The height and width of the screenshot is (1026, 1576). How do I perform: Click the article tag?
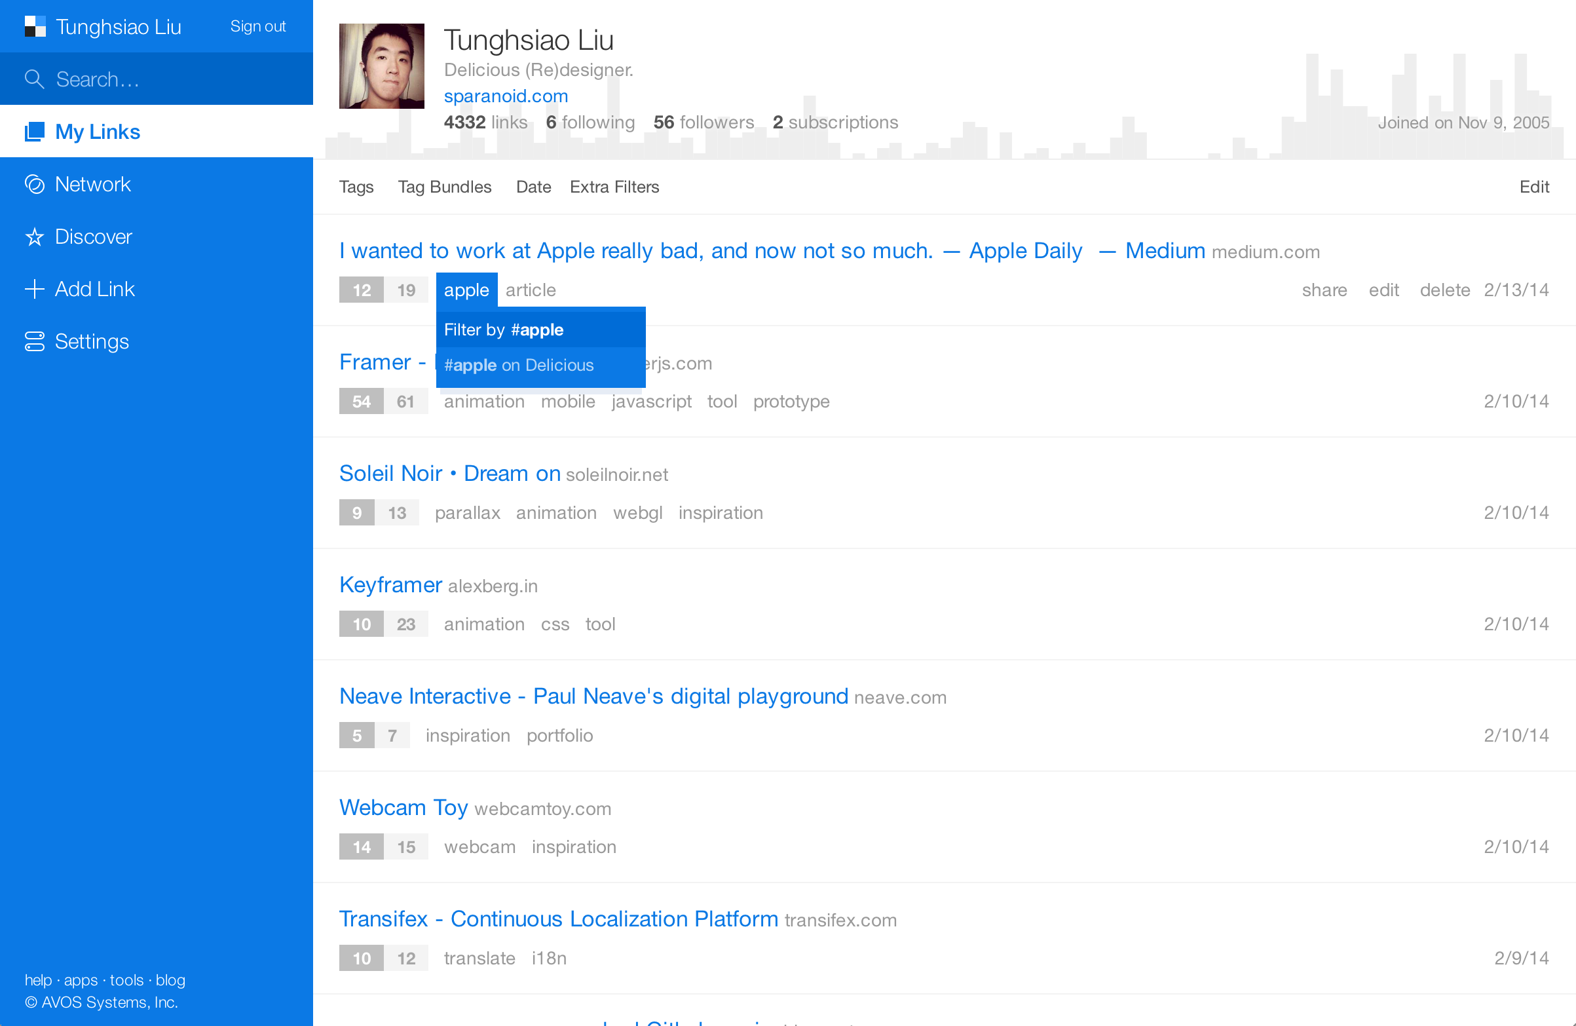click(x=531, y=290)
